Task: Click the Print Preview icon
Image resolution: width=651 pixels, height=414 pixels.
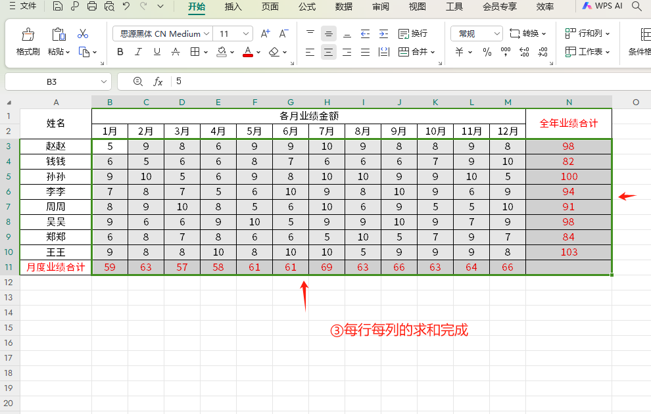Action: click(109, 6)
